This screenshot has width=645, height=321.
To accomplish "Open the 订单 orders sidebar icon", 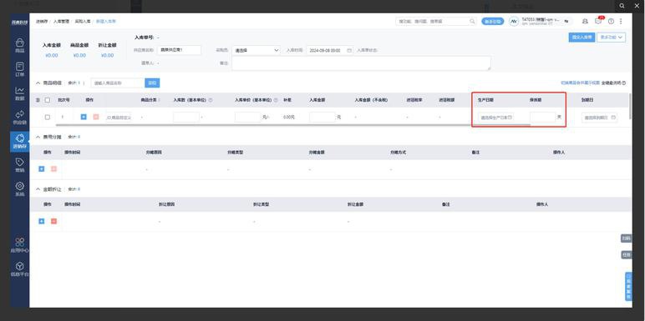I will (x=20, y=69).
